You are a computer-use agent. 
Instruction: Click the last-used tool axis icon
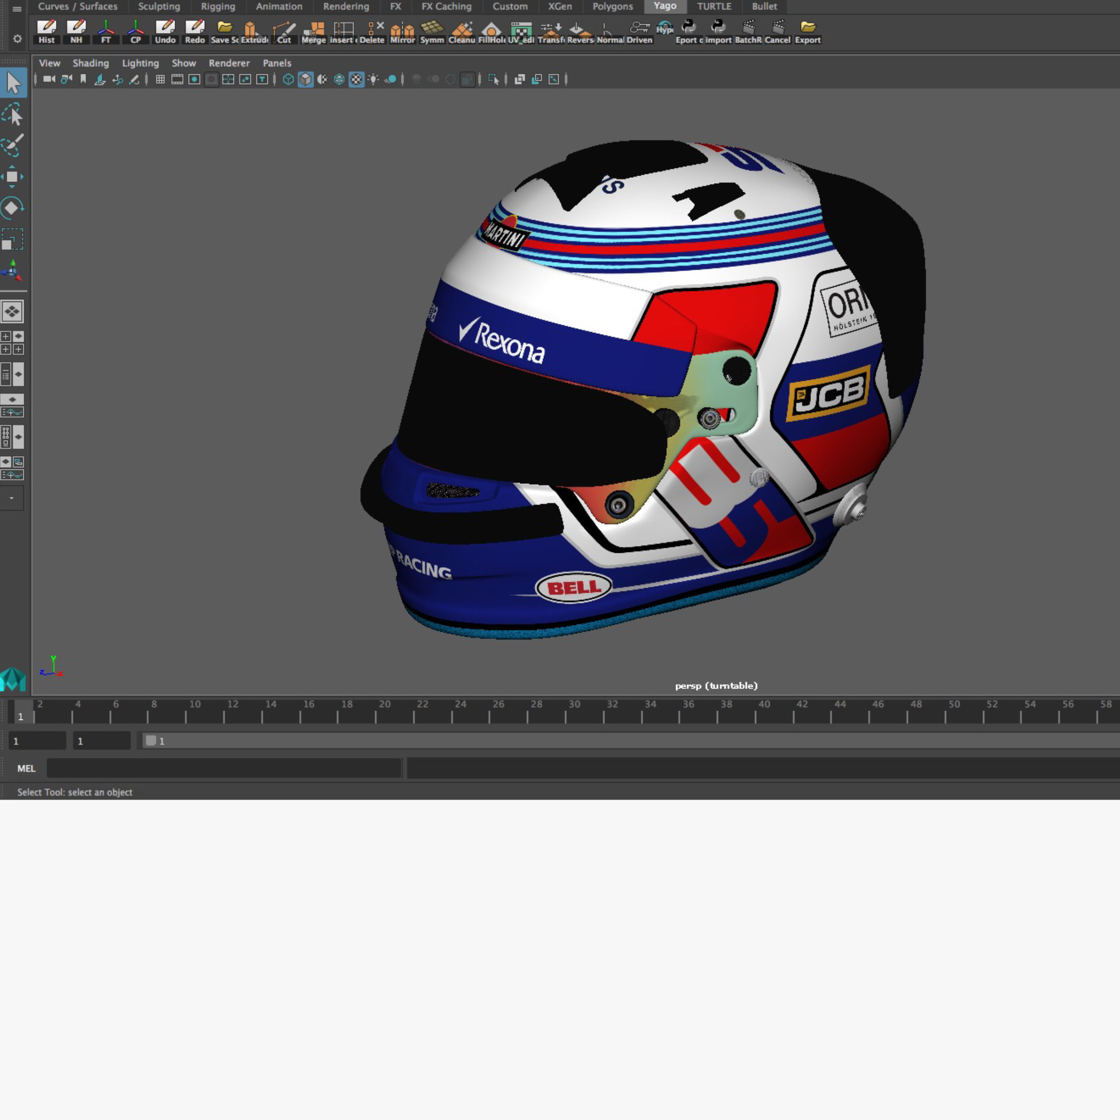pyautogui.click(x=12, y=271)
